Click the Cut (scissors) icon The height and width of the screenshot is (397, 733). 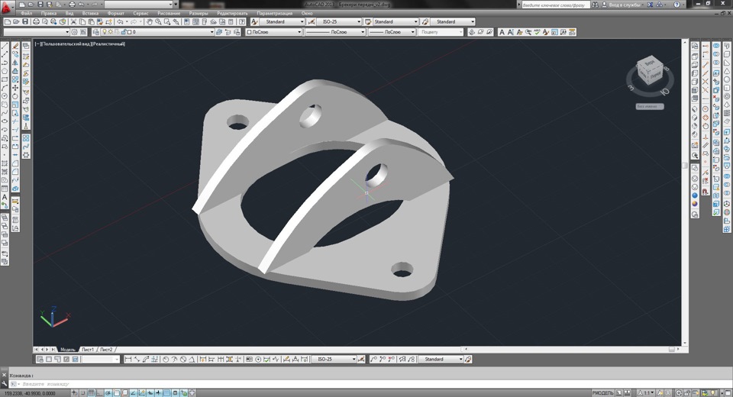pos(73,21)
